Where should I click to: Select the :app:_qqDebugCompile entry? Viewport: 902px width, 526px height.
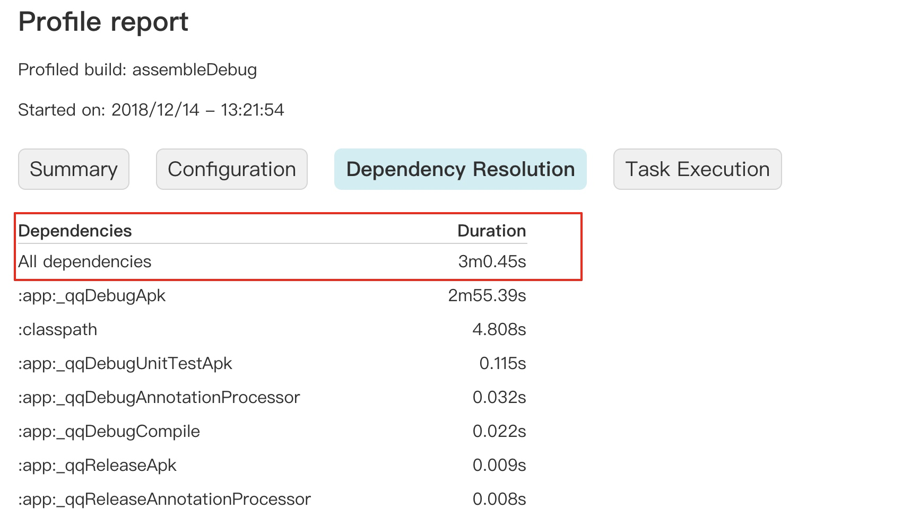[x=109, y=431]
